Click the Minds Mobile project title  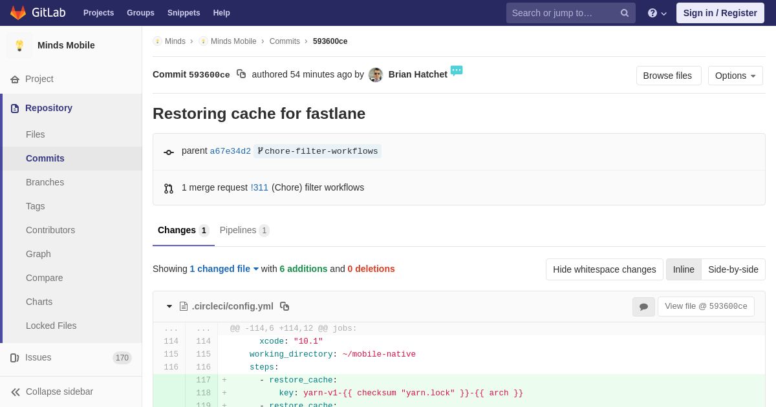[66, 45]
